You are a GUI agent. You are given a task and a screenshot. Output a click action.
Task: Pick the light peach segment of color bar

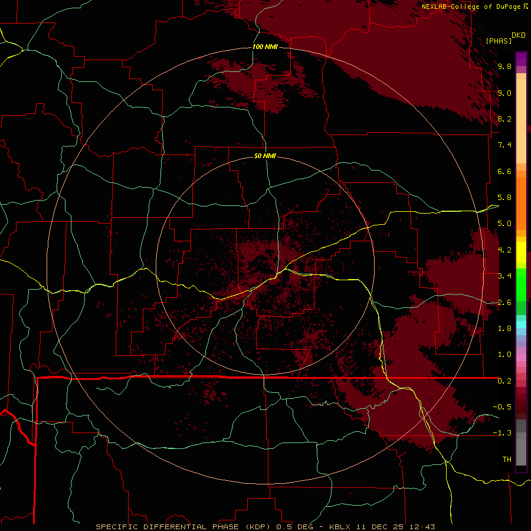click(x=521, y=121)
